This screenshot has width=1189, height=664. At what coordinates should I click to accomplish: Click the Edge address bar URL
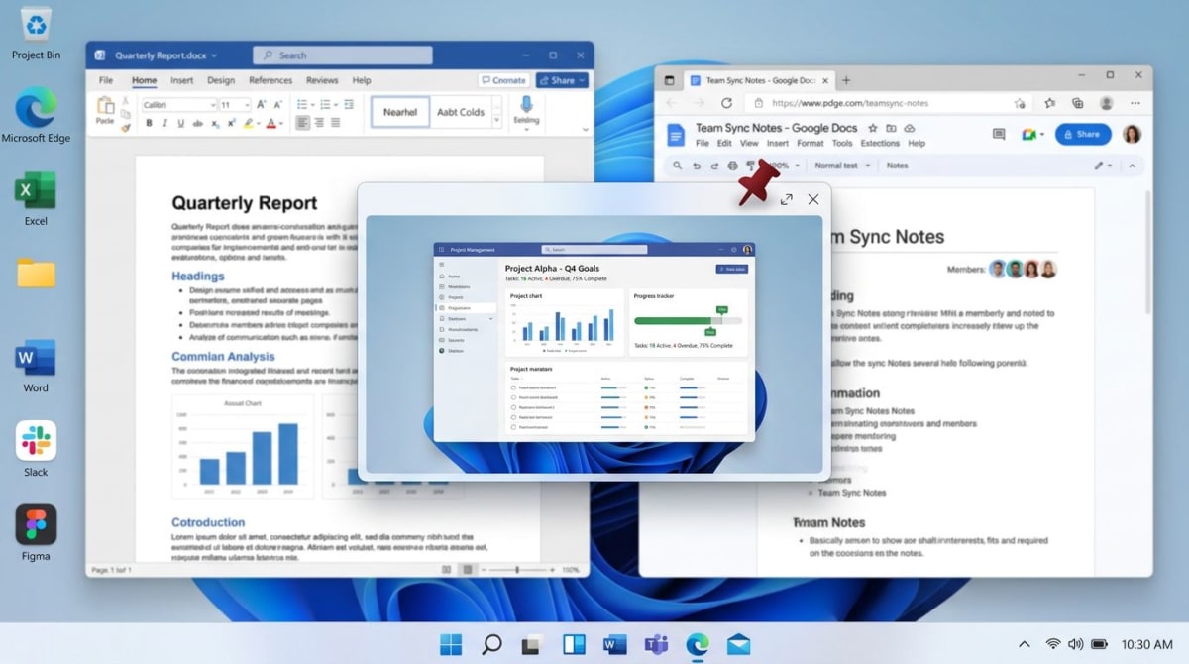click(x=850, y=103)
